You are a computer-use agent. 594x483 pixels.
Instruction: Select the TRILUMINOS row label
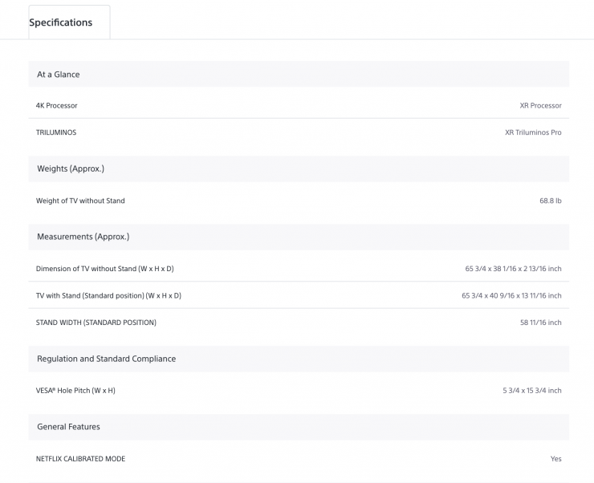tap(56, 132)
